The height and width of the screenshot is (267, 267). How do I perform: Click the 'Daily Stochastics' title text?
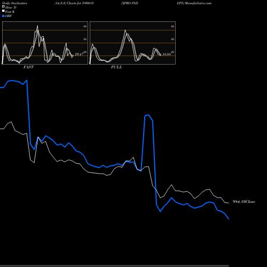tap(14, 3)
